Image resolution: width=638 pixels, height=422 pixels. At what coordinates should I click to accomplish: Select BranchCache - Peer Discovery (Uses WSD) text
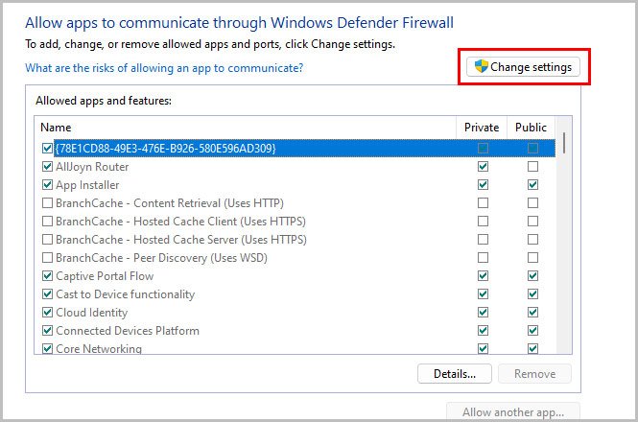[161, 258]
